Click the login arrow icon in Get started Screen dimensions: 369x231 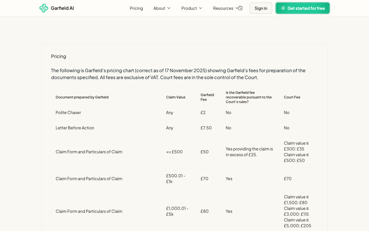pos(283,8)
